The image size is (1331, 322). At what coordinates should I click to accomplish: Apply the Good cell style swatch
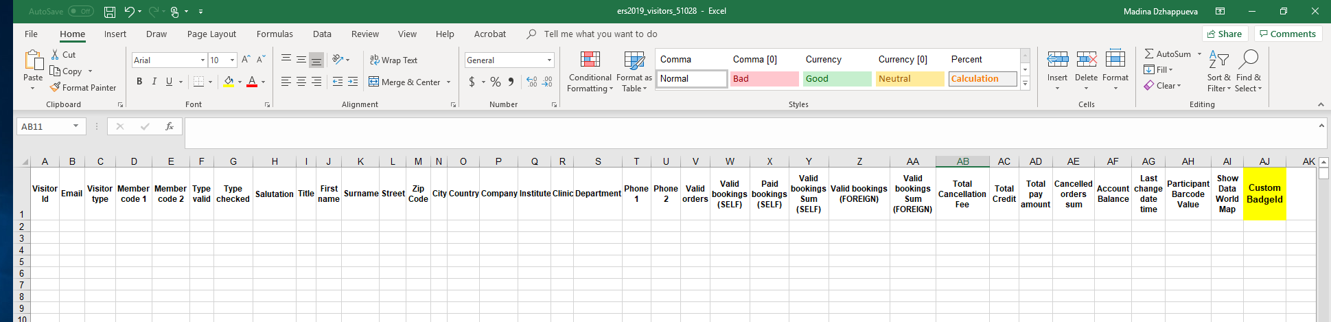[x=837, y=79]
